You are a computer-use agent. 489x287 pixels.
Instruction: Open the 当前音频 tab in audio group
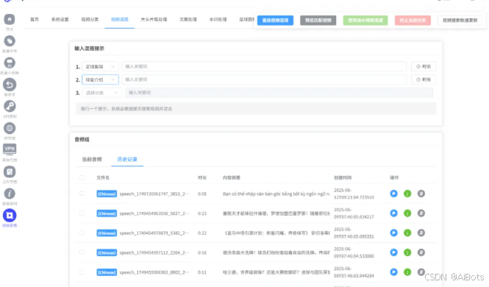click(x=92, y=160)
